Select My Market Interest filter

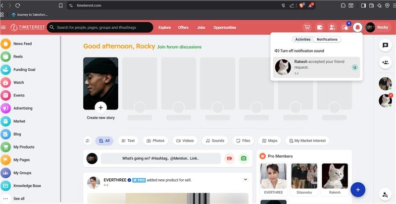pyautogui.click(x=307, y=141)
